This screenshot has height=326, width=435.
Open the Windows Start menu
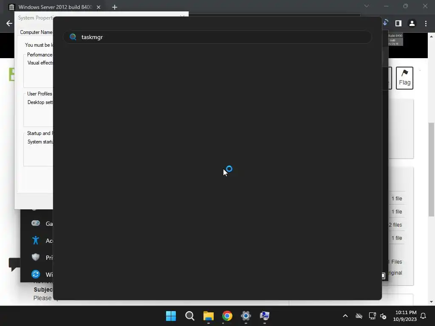point(171,316)
